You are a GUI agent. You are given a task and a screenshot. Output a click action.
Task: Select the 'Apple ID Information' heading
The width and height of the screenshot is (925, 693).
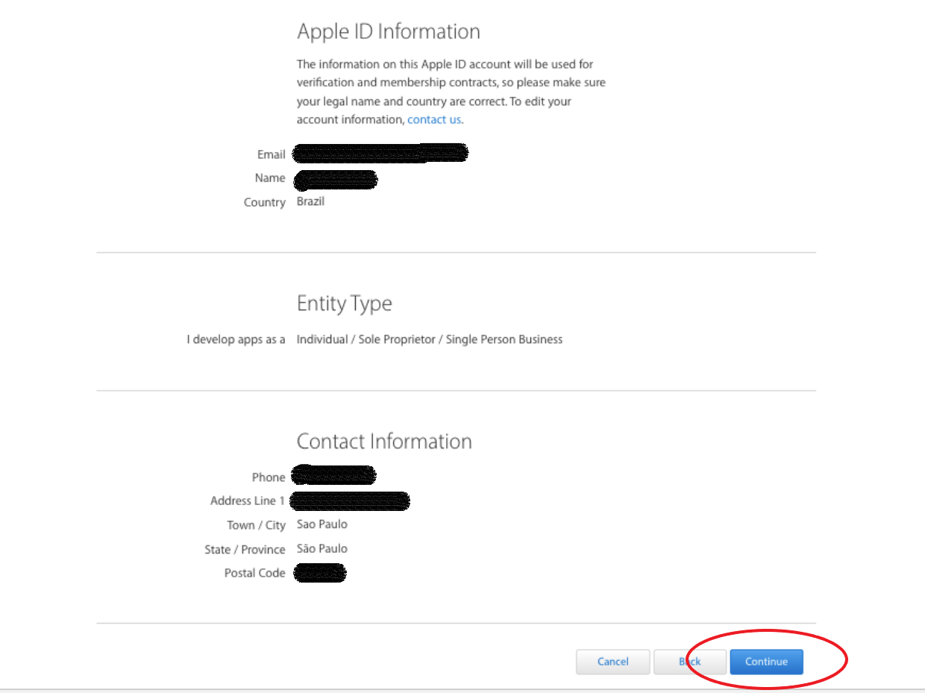[389, 31]
